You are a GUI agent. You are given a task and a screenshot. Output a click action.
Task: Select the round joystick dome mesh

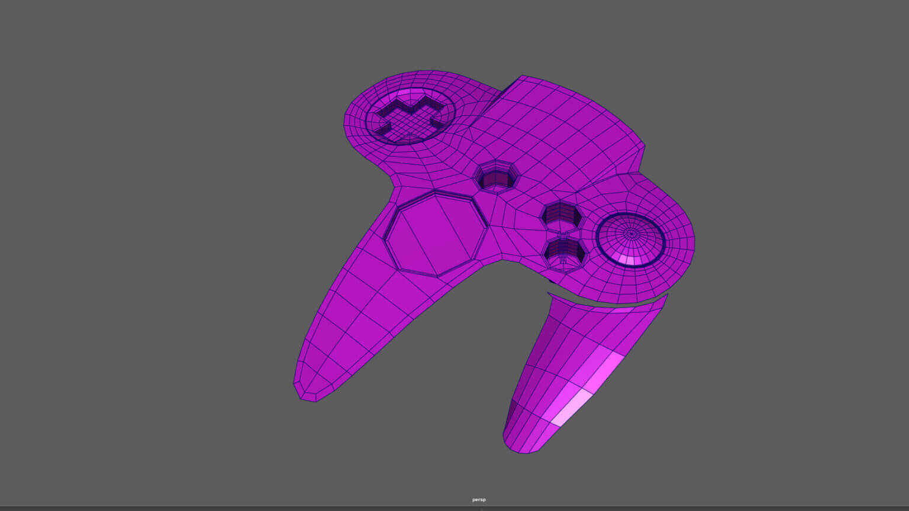tap(631, 240)
